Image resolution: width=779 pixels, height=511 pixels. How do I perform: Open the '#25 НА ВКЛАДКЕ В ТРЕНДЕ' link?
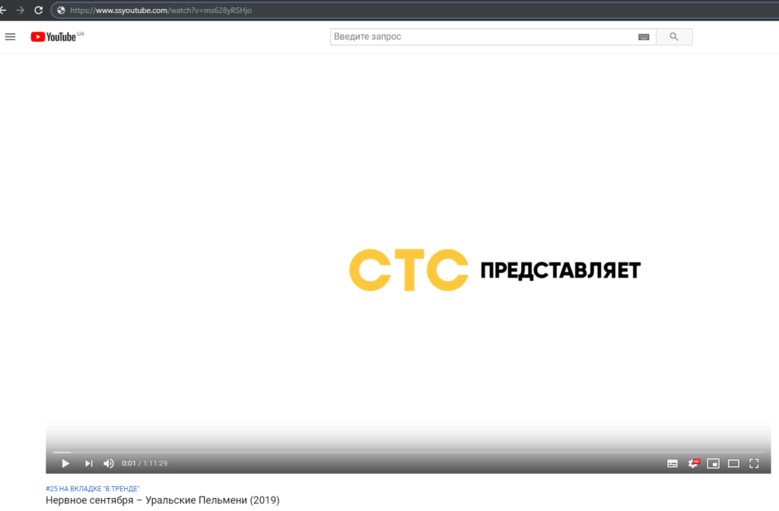click(92, 489)
